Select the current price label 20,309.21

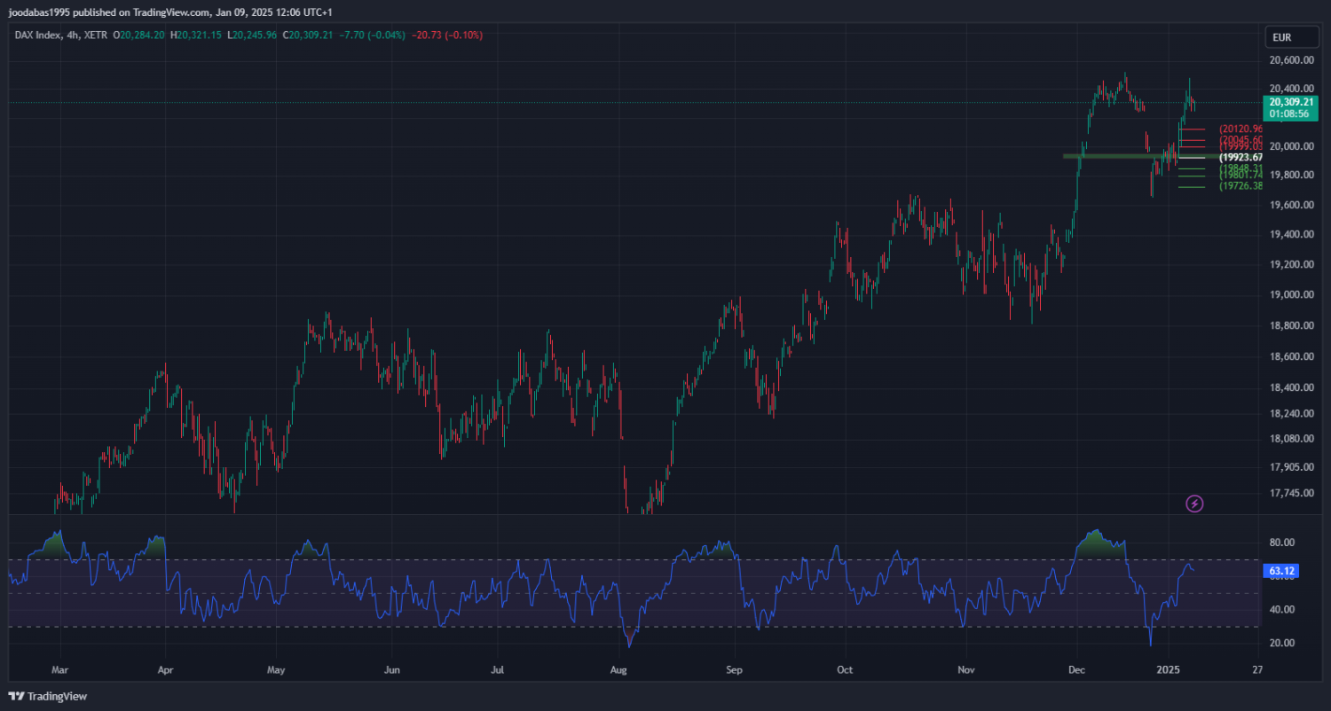1290,102
